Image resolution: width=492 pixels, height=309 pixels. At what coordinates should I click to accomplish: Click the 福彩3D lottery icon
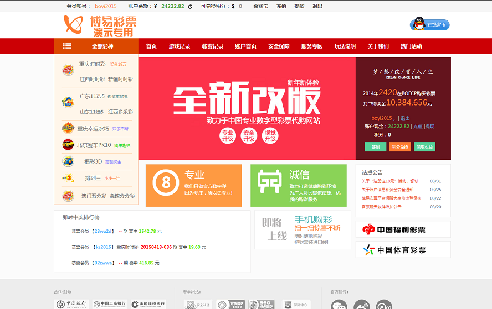click(x=68, y=161)
